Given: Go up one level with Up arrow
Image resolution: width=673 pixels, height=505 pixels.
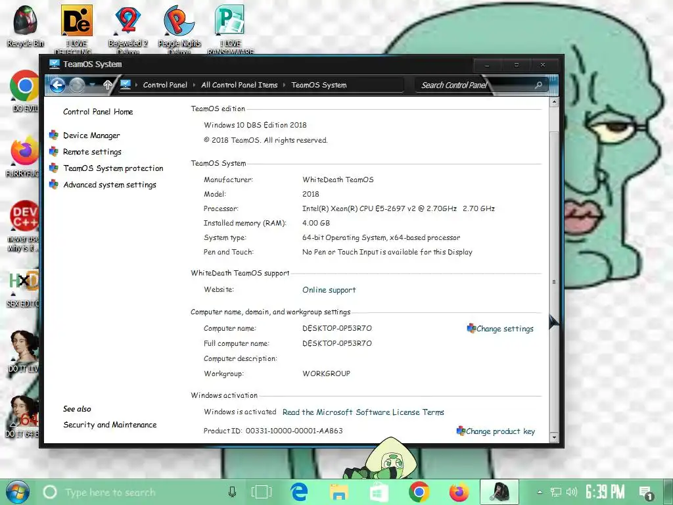Looking at the screenshot, I should (x=108, y=85).
